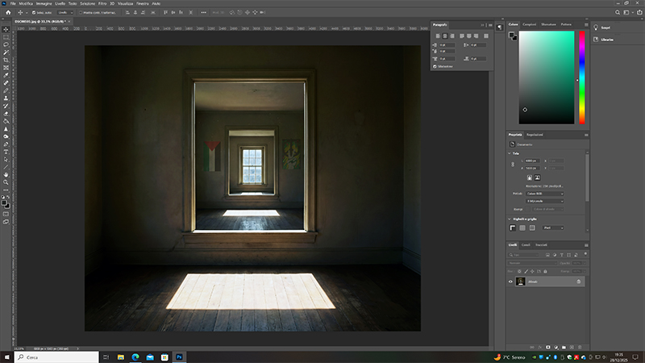Screen dimensions: 645x363
Task: Click the delete layer trash icon
Action: point(580,348)
